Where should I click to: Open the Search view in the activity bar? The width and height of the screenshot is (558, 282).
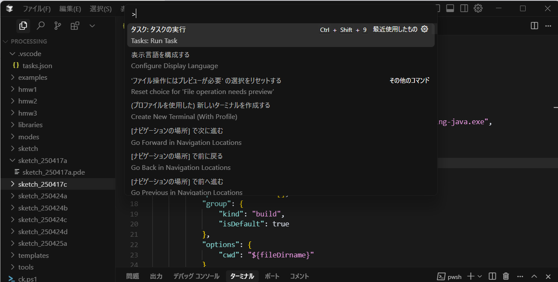40,25
